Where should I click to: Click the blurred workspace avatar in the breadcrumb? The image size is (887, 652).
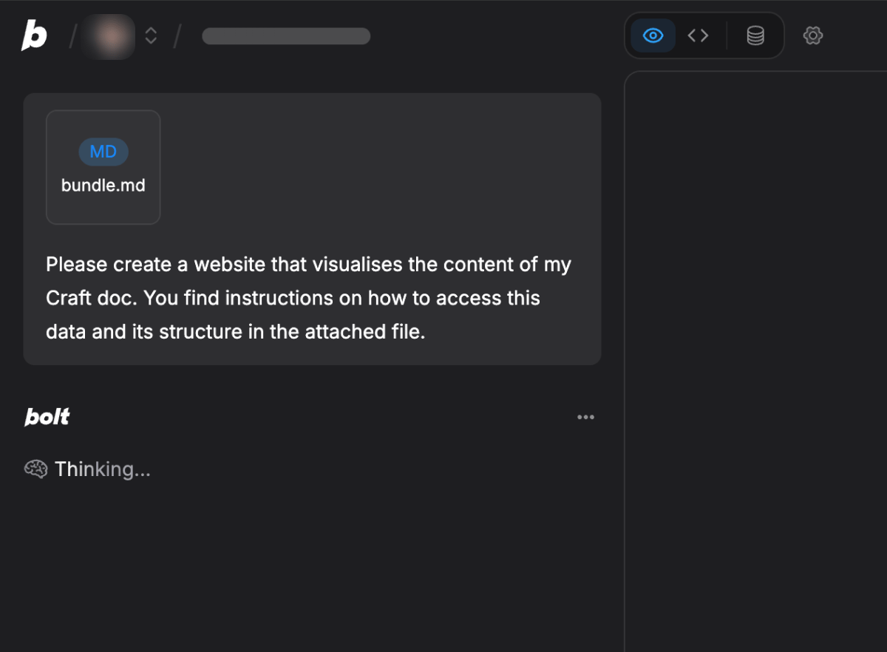point(107,35)
